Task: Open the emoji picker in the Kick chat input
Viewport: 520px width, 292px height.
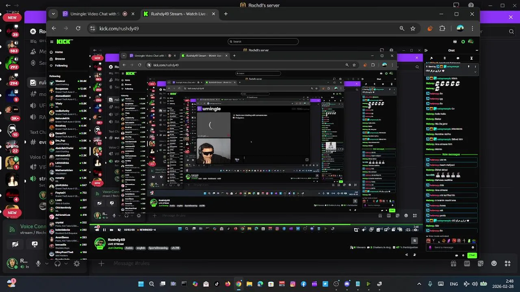Action: coord(473,247)
